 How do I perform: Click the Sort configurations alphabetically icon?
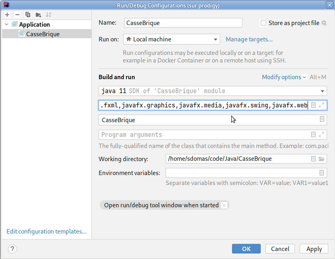(x=48, y=15)
